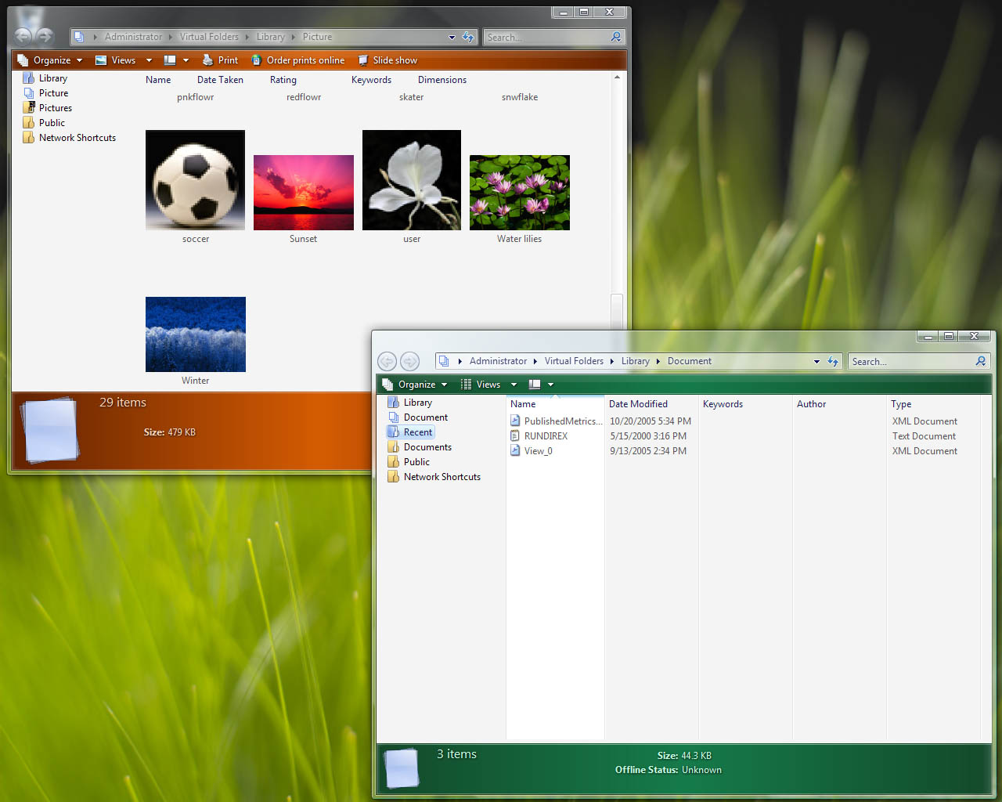This screenshot has height=802, width=1002.
Task: Click Order prints online button
Action: pos(298,60)
